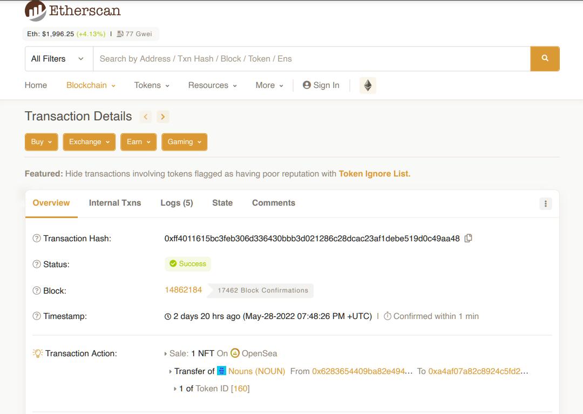Click the Sign In link
This screenshot has height=414, width=583.
(321, 85)
